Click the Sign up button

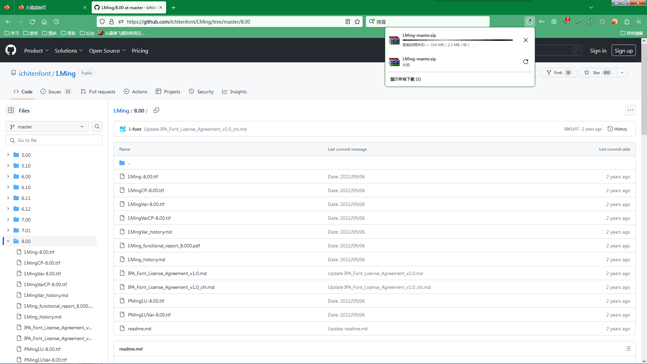pos(623,51)
